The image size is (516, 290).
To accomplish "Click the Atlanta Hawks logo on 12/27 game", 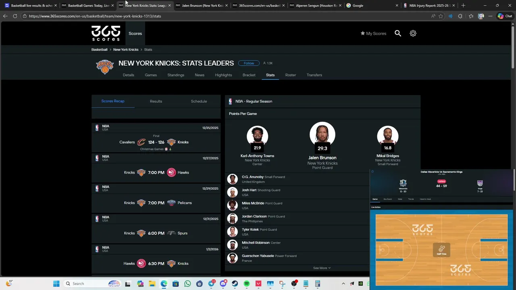I will tap(171, 172).
